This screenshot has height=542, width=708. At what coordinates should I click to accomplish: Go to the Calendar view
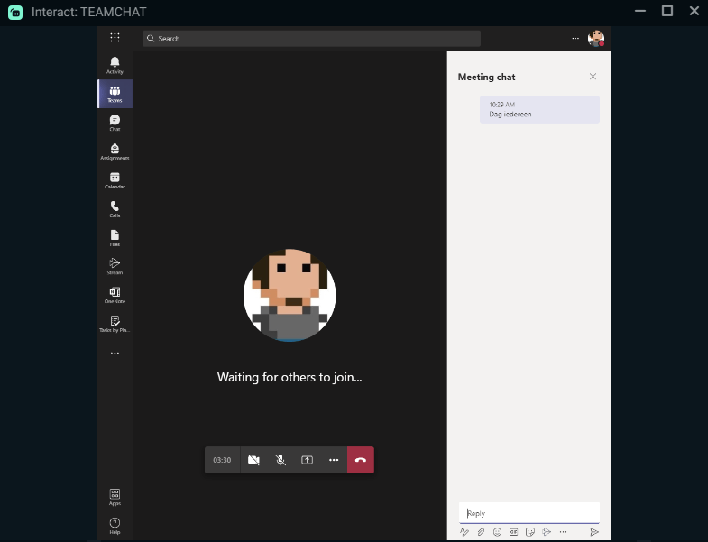(x=115, y=180)
